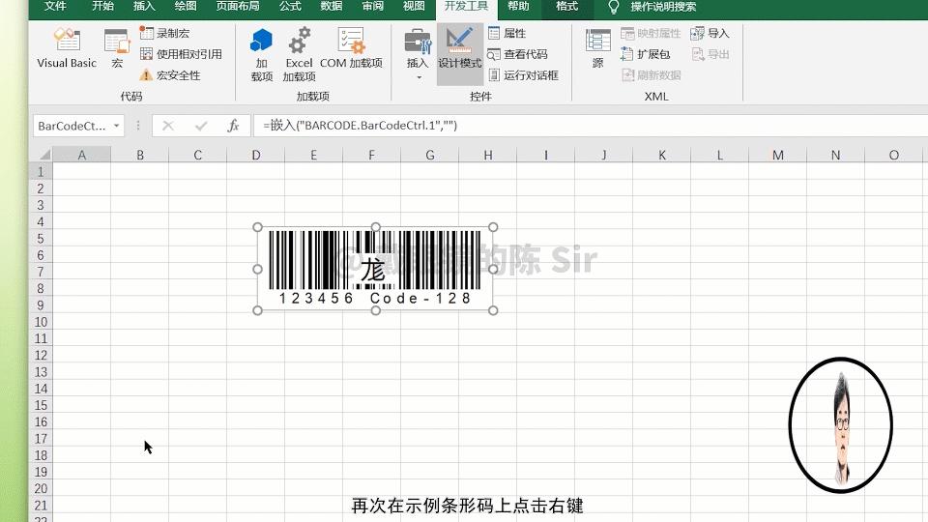The image size is (928, 522).
Task: Select column M header
Action: point(777,155)
